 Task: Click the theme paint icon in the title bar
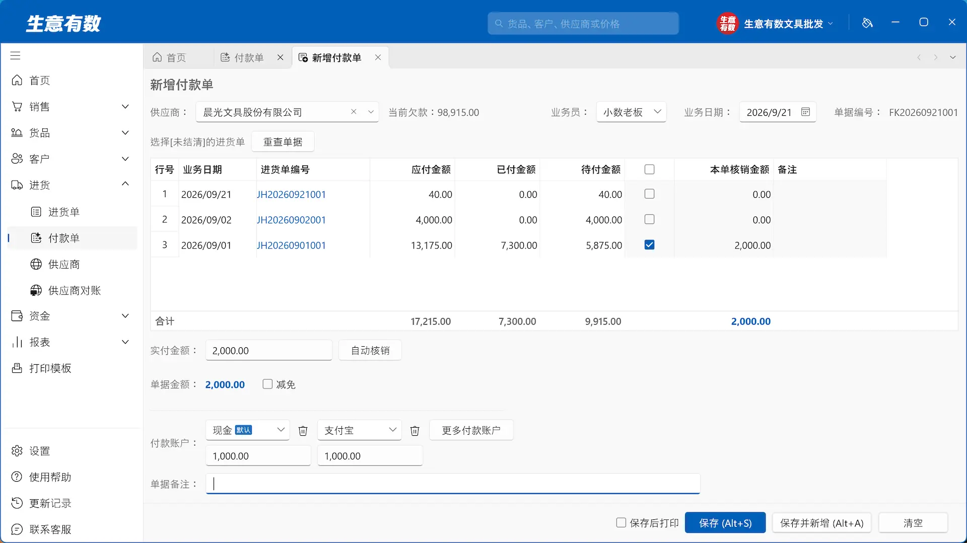pos(867,23)
